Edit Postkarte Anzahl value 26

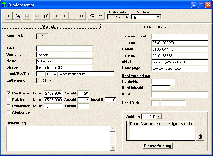(83, 94)
